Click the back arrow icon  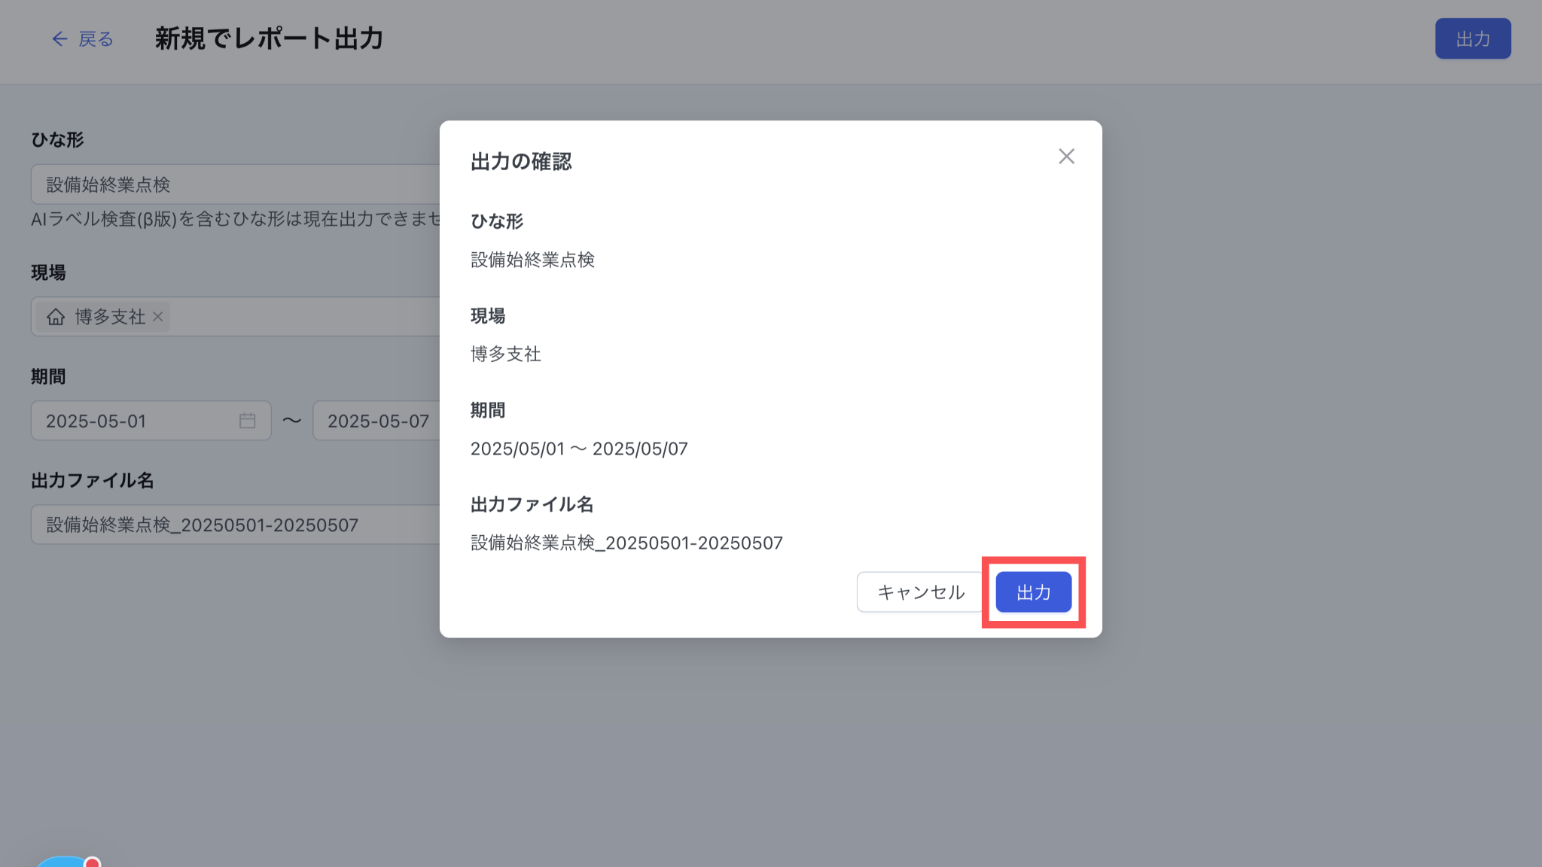coord(59,39)
